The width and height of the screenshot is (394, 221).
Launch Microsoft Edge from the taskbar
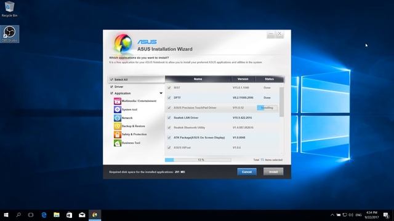point(44,215)
